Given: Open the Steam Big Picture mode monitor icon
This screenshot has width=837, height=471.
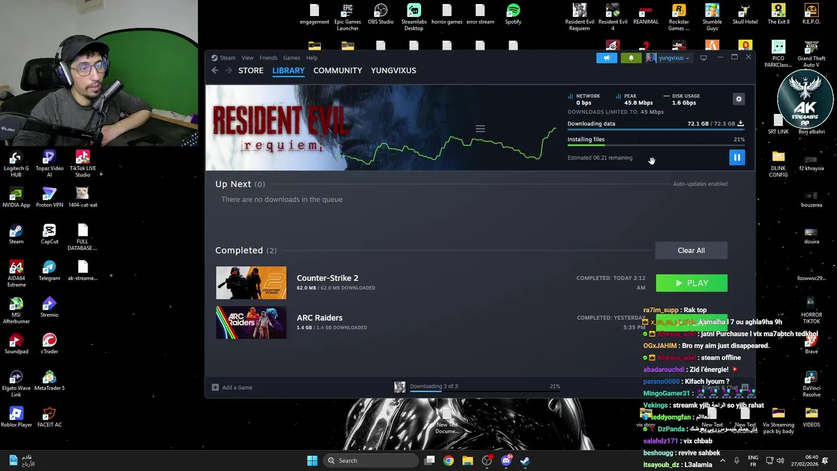Looking at the screenshot, I should coord(704,58).
